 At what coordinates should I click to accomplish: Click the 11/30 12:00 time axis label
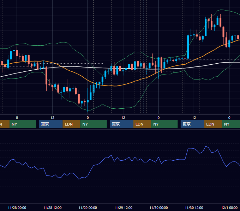click(194, 207)
